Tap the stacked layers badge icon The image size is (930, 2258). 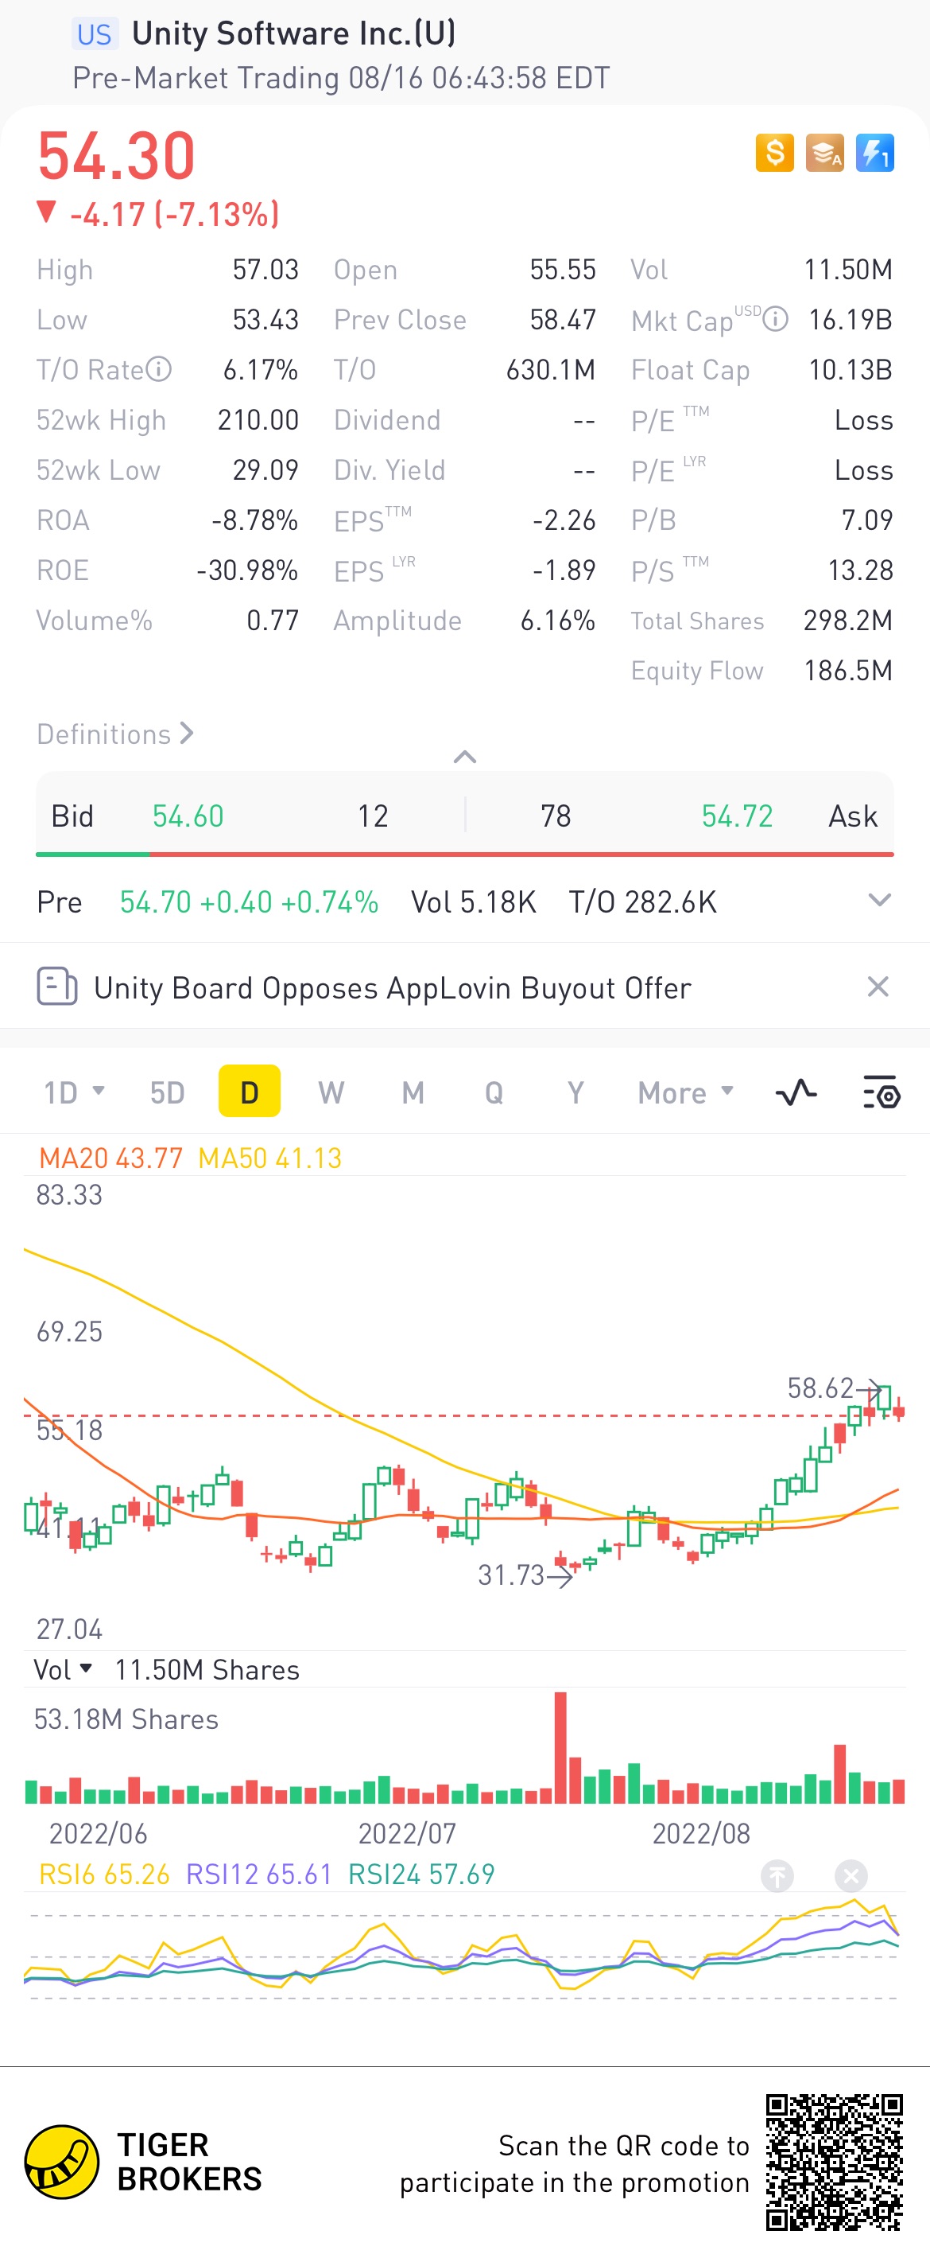coord(824,154)
